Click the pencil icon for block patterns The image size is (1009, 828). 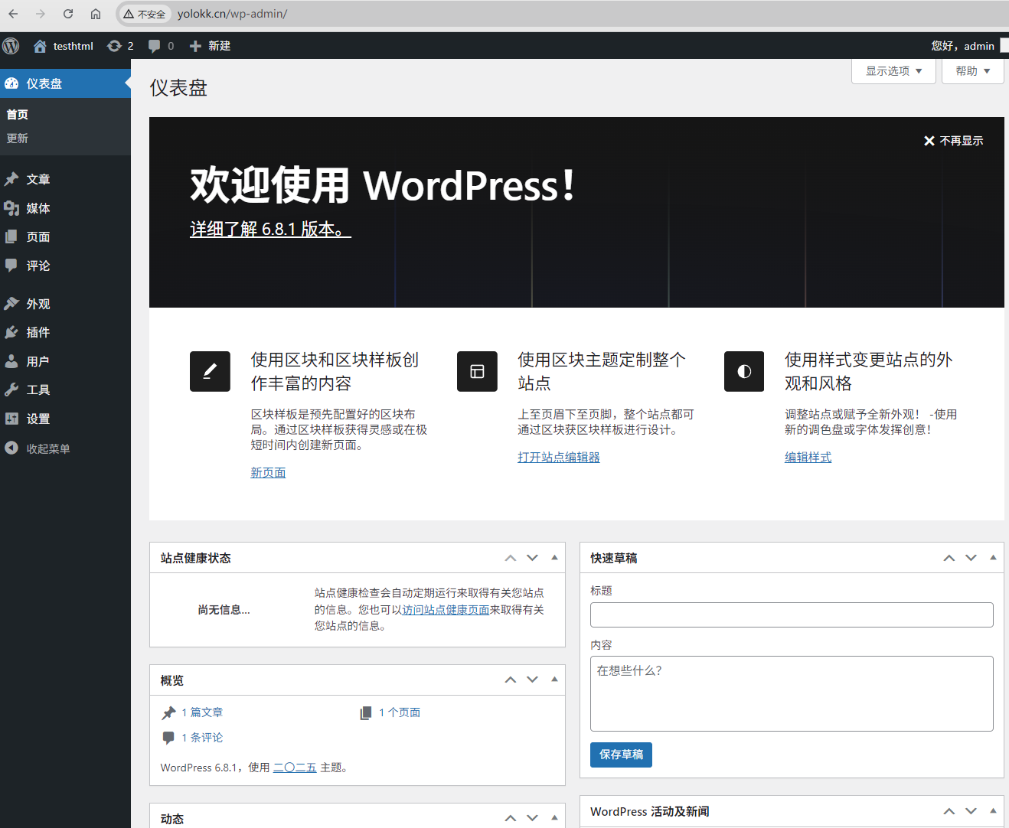pos(210,371)
